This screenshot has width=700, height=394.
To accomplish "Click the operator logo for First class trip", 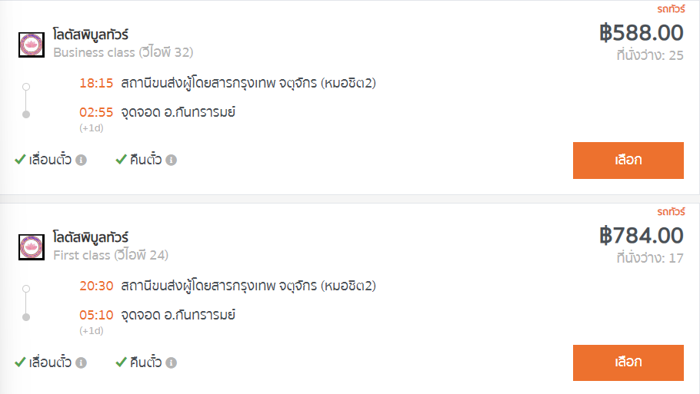I will point(32,247).
